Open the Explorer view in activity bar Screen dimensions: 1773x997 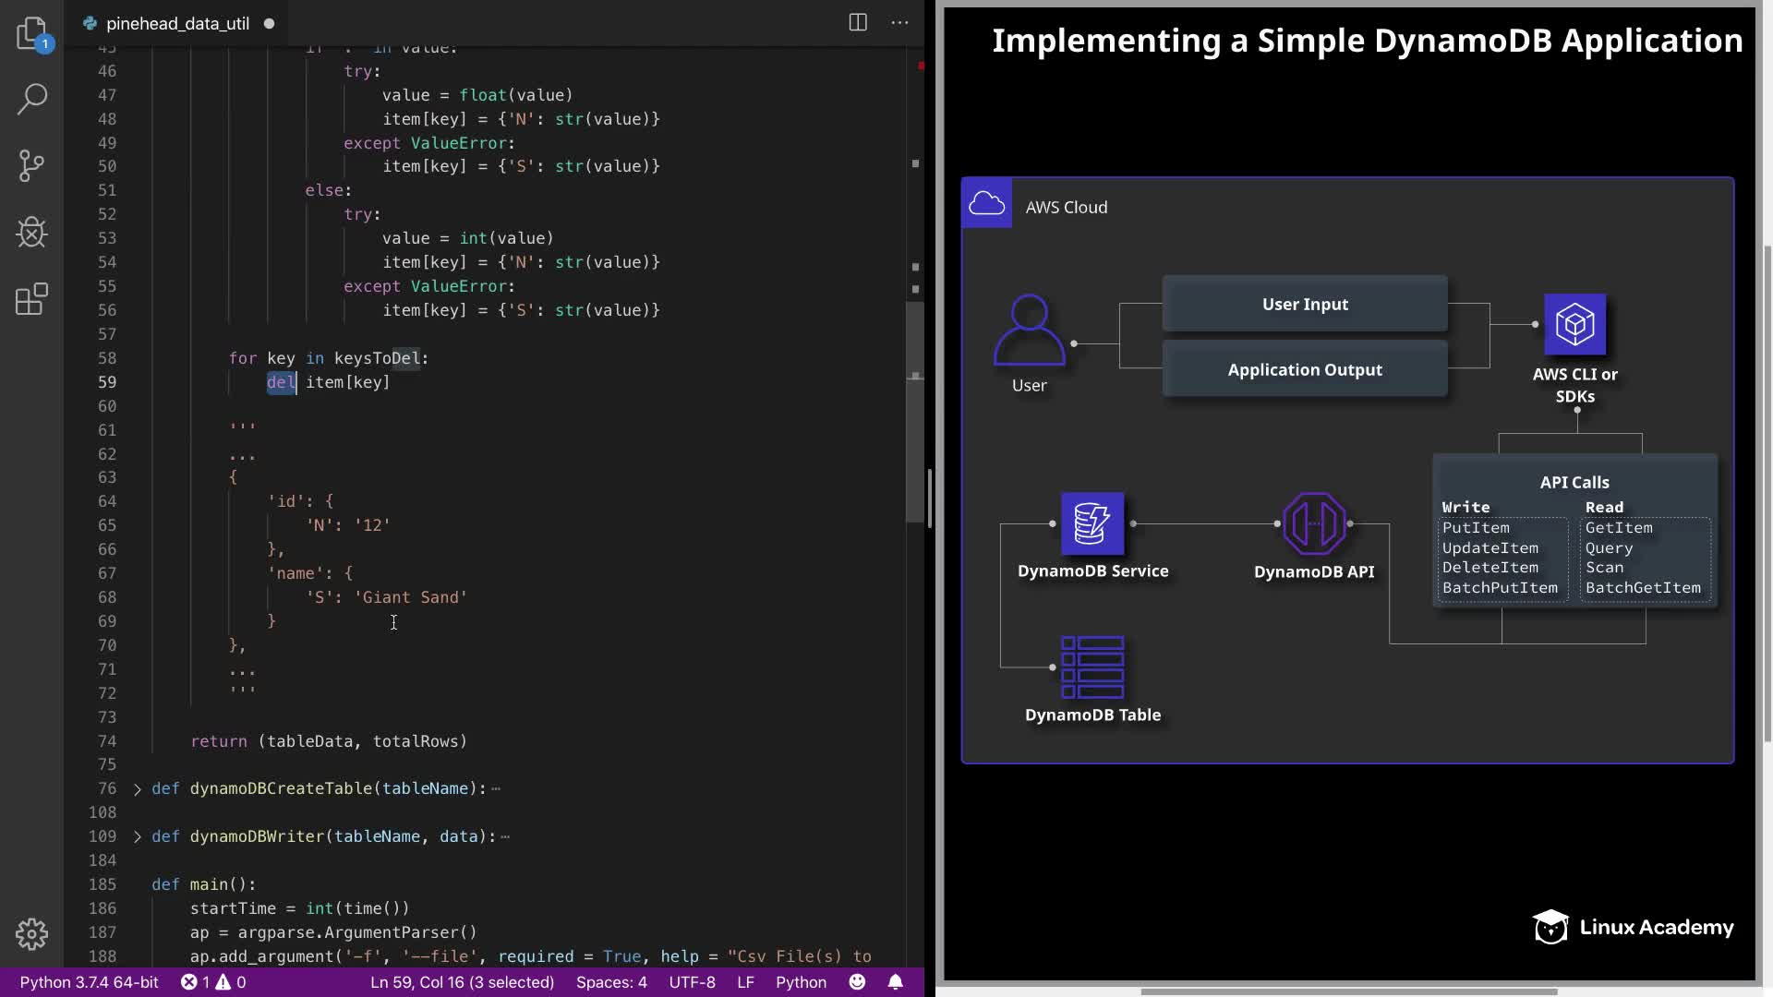(x=32, y=33)
